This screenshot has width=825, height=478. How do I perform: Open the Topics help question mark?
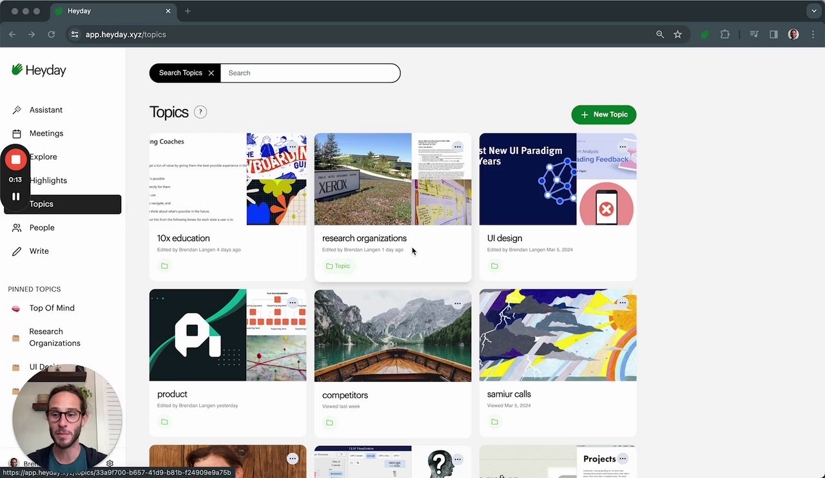coord(200,112)
